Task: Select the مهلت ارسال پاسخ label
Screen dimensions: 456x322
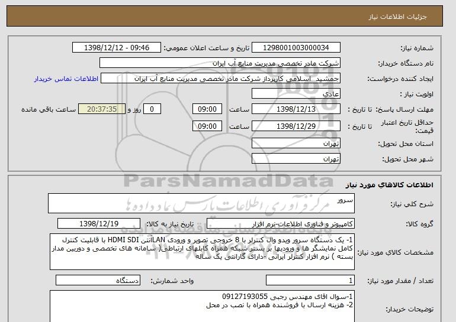Action: point(404,109)
